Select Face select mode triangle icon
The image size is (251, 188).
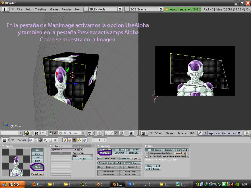(116, 133)
